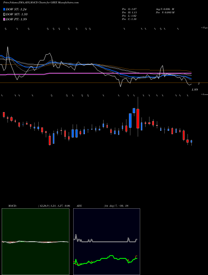This screenshot has width=208, height=275.
Task: Click the MACD values '(12,26,9) 1.21, 1.27, -0.06'
Action: tap(54, 205)
